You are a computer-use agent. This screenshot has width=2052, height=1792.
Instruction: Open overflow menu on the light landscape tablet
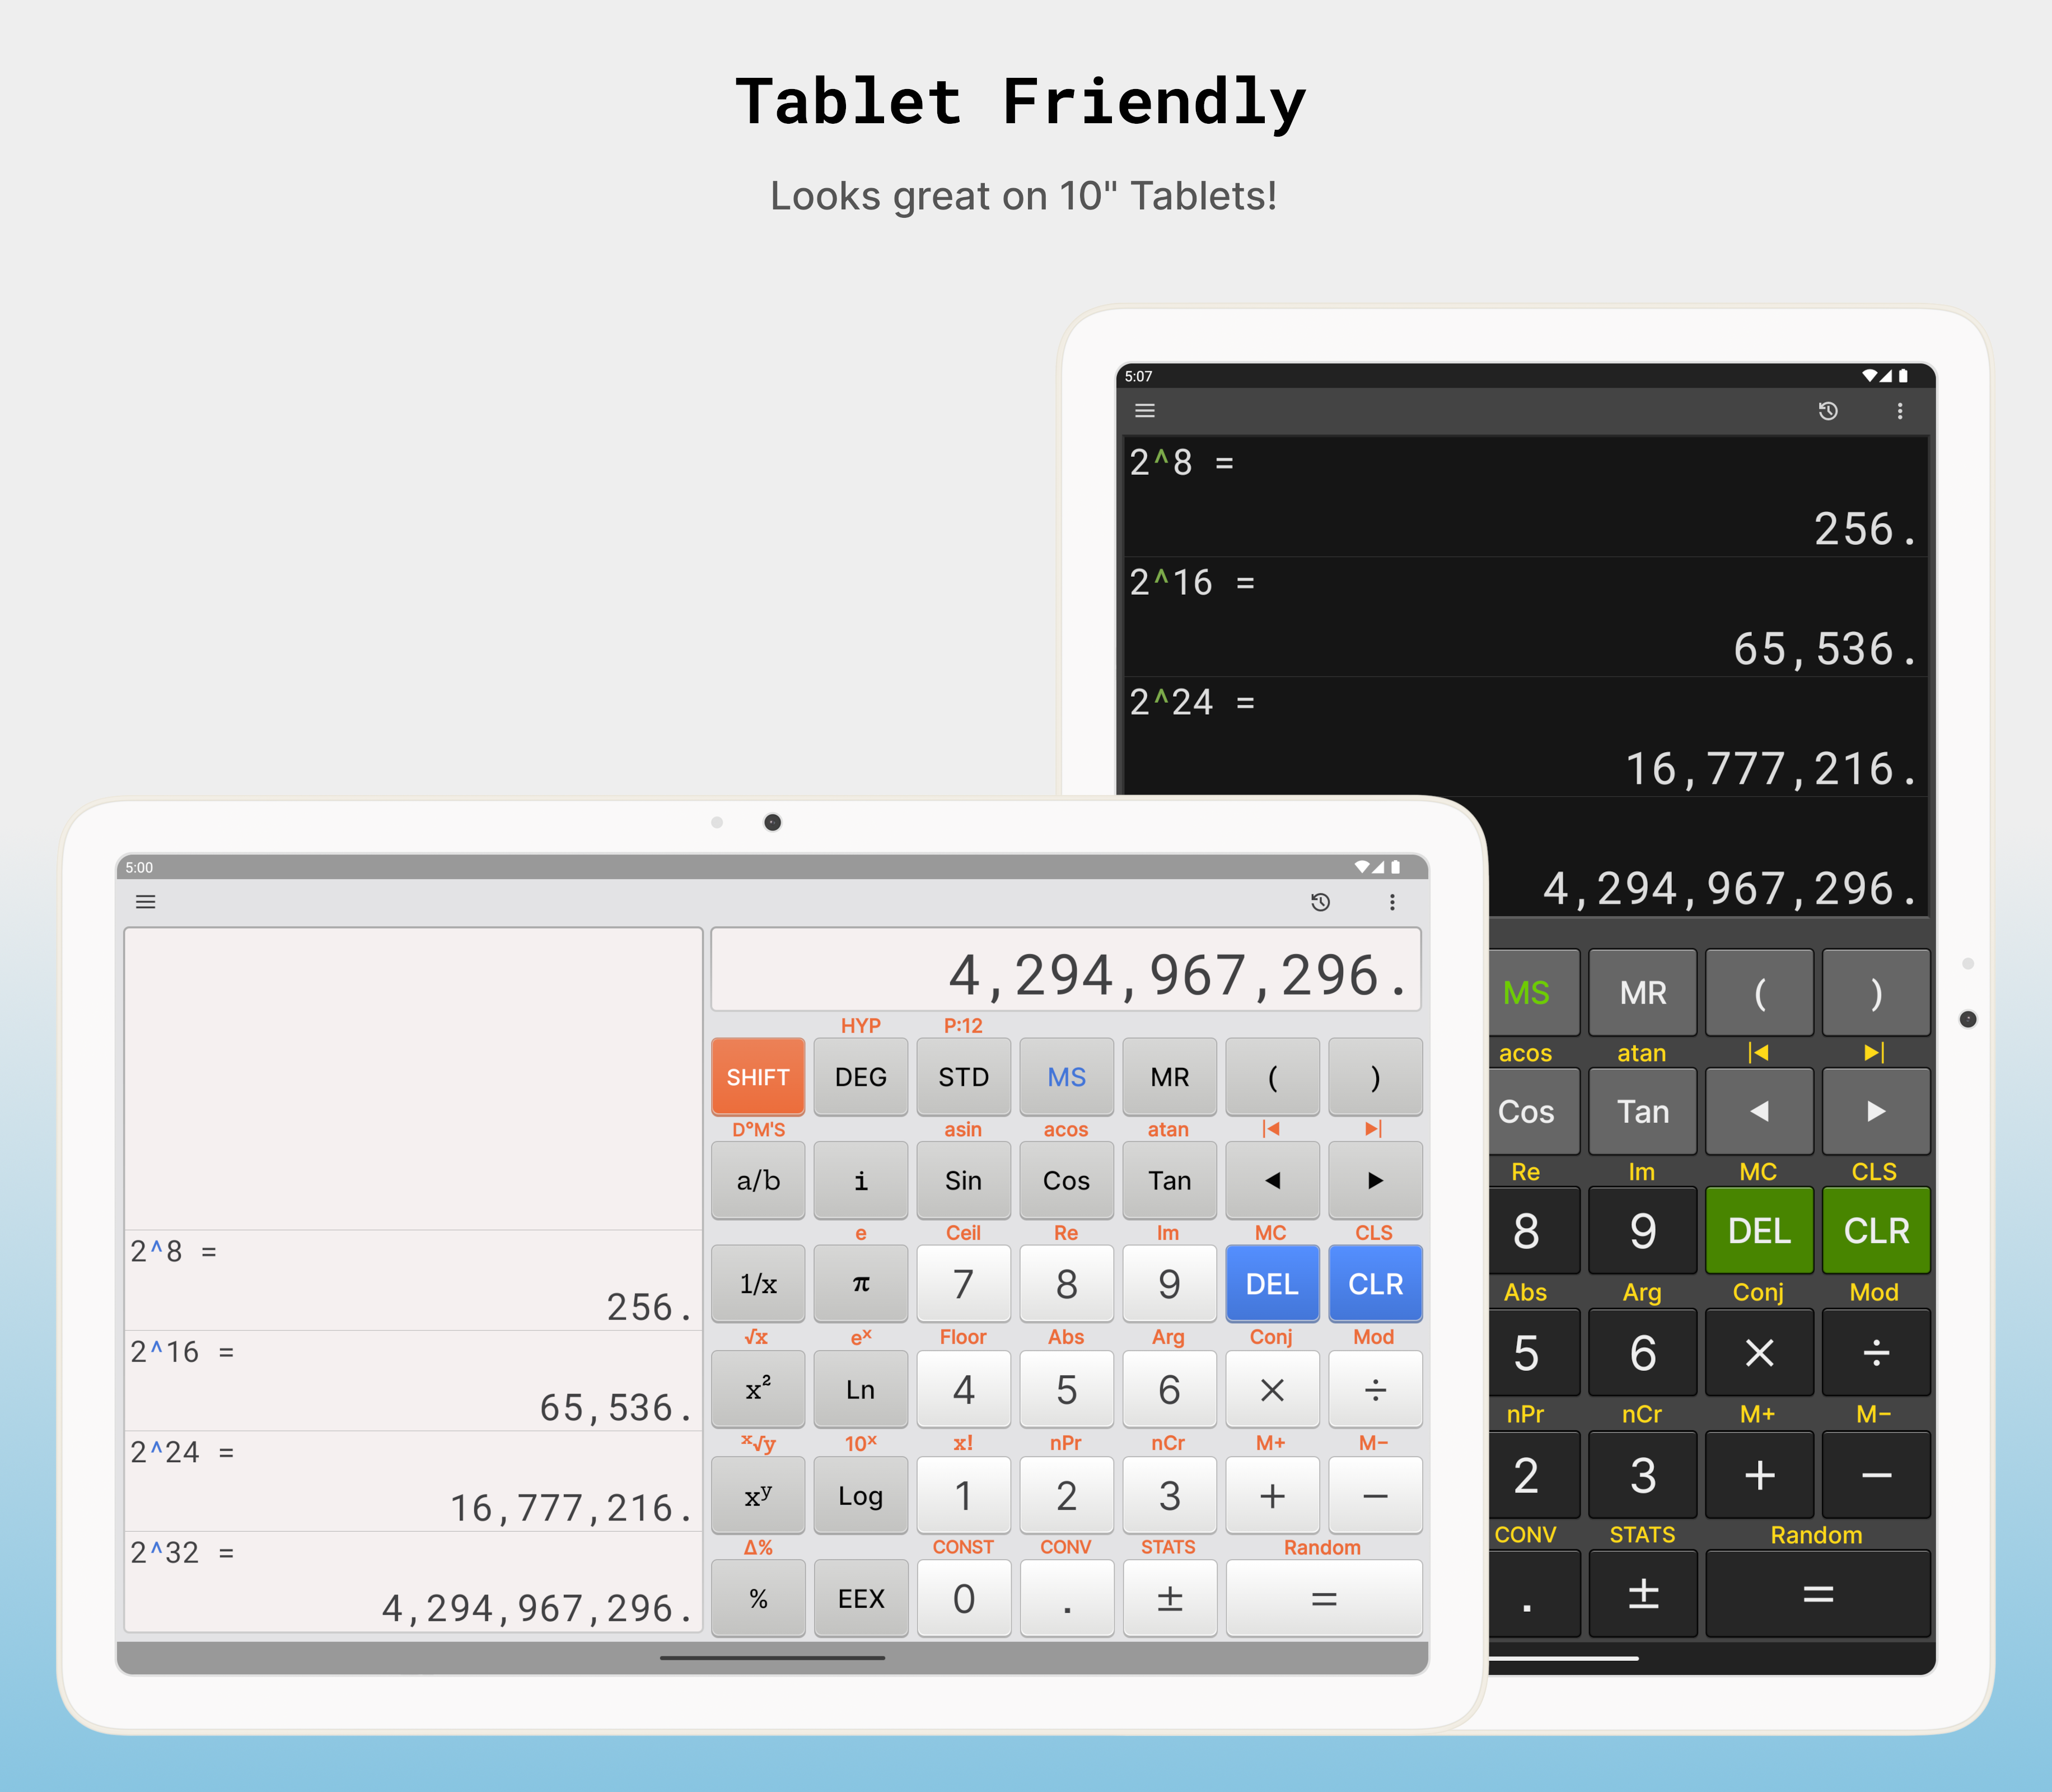pyautogui.click(x=1392, y=902)
